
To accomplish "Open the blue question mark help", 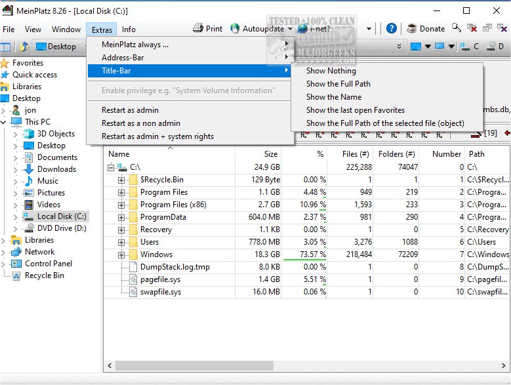I will [x=392, y=28].
